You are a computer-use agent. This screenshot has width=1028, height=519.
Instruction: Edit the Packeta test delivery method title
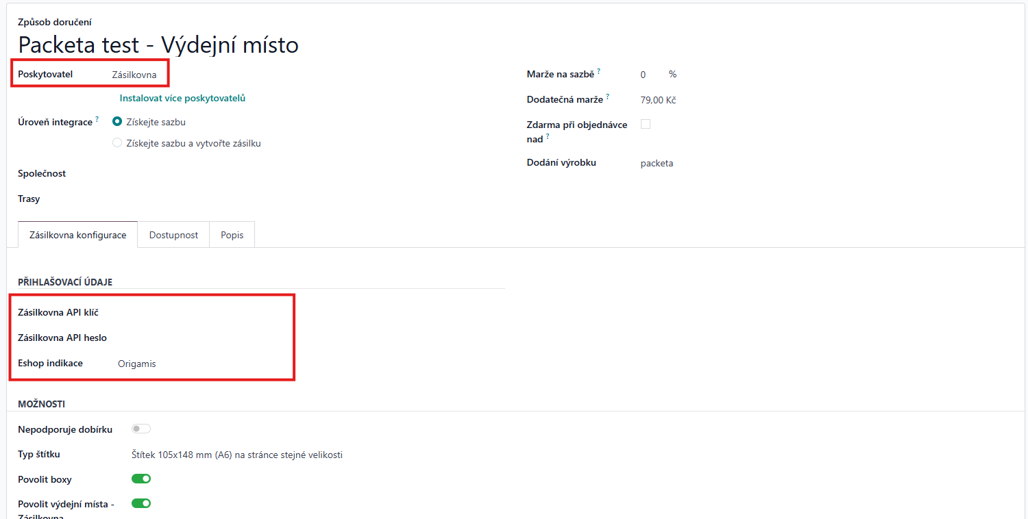pyautogui.click(x=158, y=45)
